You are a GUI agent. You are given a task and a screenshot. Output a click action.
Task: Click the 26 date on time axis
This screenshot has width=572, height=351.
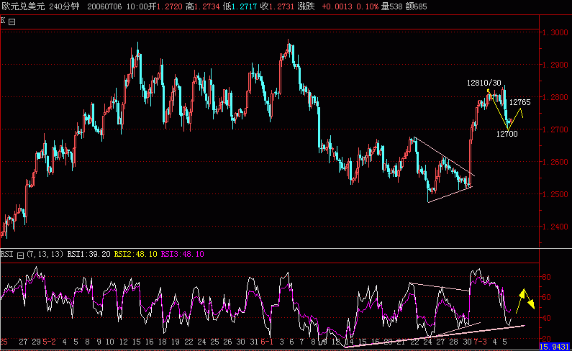(227, 342)
